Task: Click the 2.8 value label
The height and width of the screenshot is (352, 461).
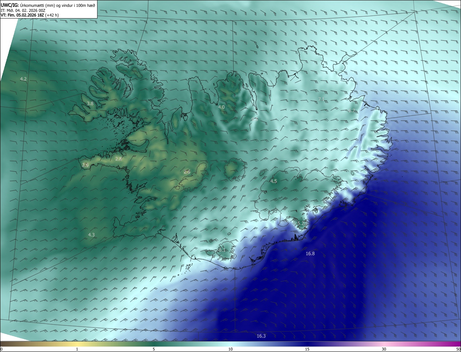Action: pyautogui.click(x=118, y=159)
